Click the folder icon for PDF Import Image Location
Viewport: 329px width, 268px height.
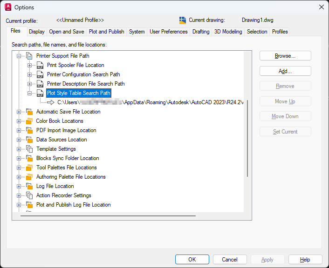[29, 130]
